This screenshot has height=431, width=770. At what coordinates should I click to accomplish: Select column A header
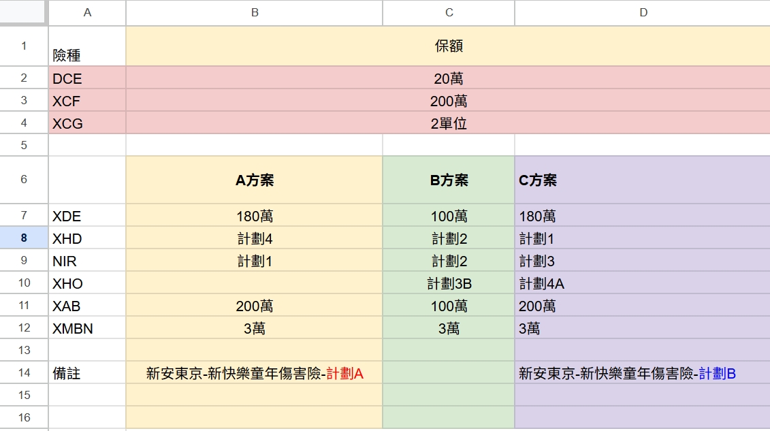[87, 12]
